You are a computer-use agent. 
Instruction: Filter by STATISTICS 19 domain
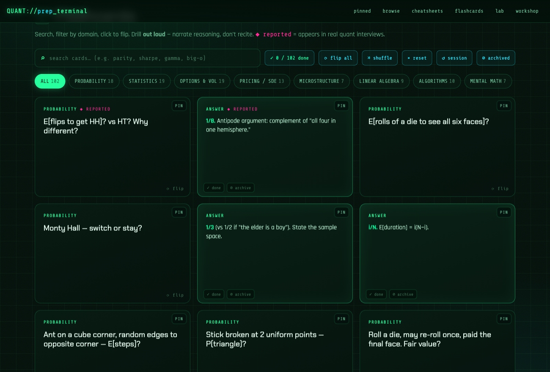(x=147, y=81)
